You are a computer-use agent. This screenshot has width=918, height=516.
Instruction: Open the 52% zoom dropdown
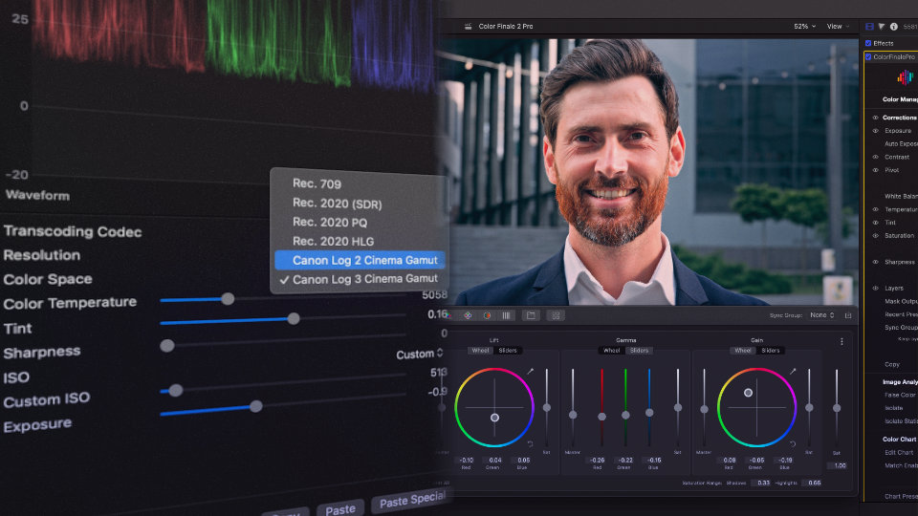tap(804, 27)
